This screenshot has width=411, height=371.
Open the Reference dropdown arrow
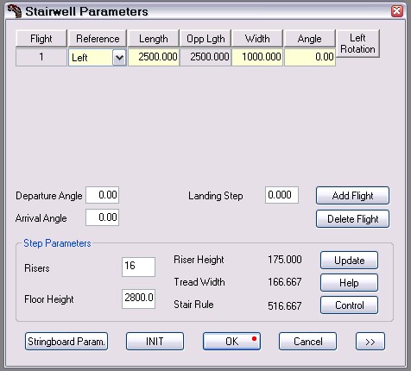click(119, 58)
